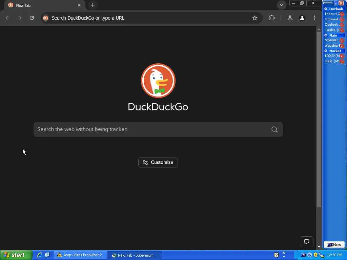Open the tab search dropdown chevron

(x=282, y=5)
